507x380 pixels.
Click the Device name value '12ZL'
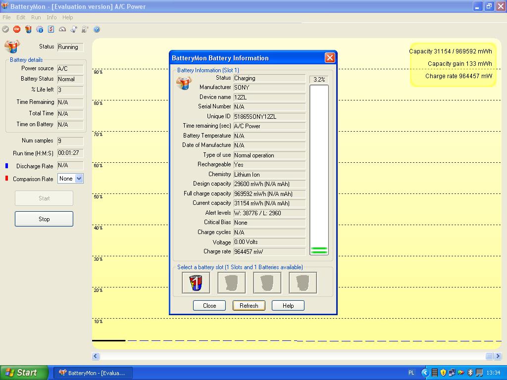[269, 97]
